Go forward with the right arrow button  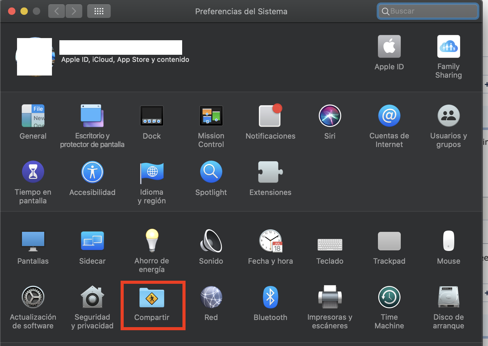coord(74,11)
